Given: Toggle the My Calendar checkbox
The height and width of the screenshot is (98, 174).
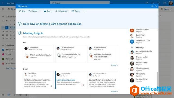Looking at the screenshot, I should coord(3,50).
